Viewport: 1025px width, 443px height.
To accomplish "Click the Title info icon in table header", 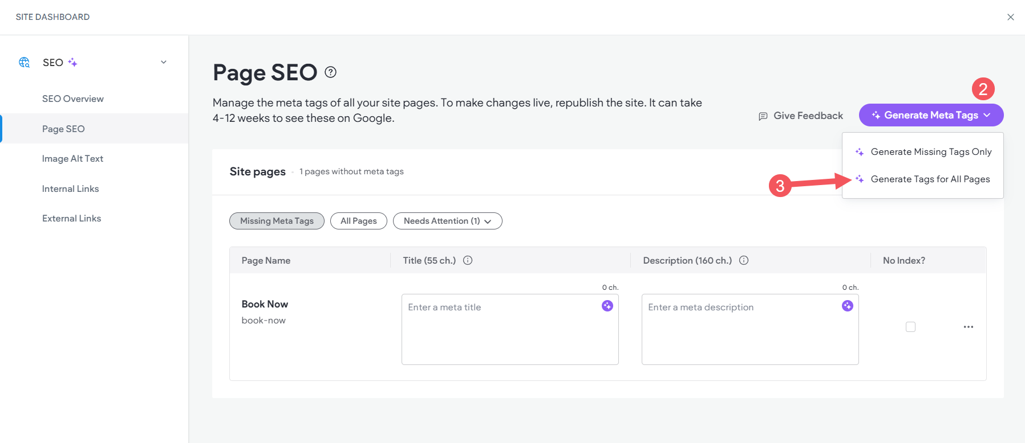I will click(468, 260).
